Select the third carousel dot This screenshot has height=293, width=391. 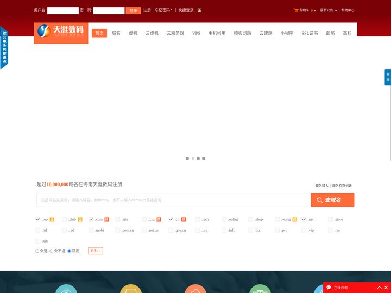pos(198,158)
